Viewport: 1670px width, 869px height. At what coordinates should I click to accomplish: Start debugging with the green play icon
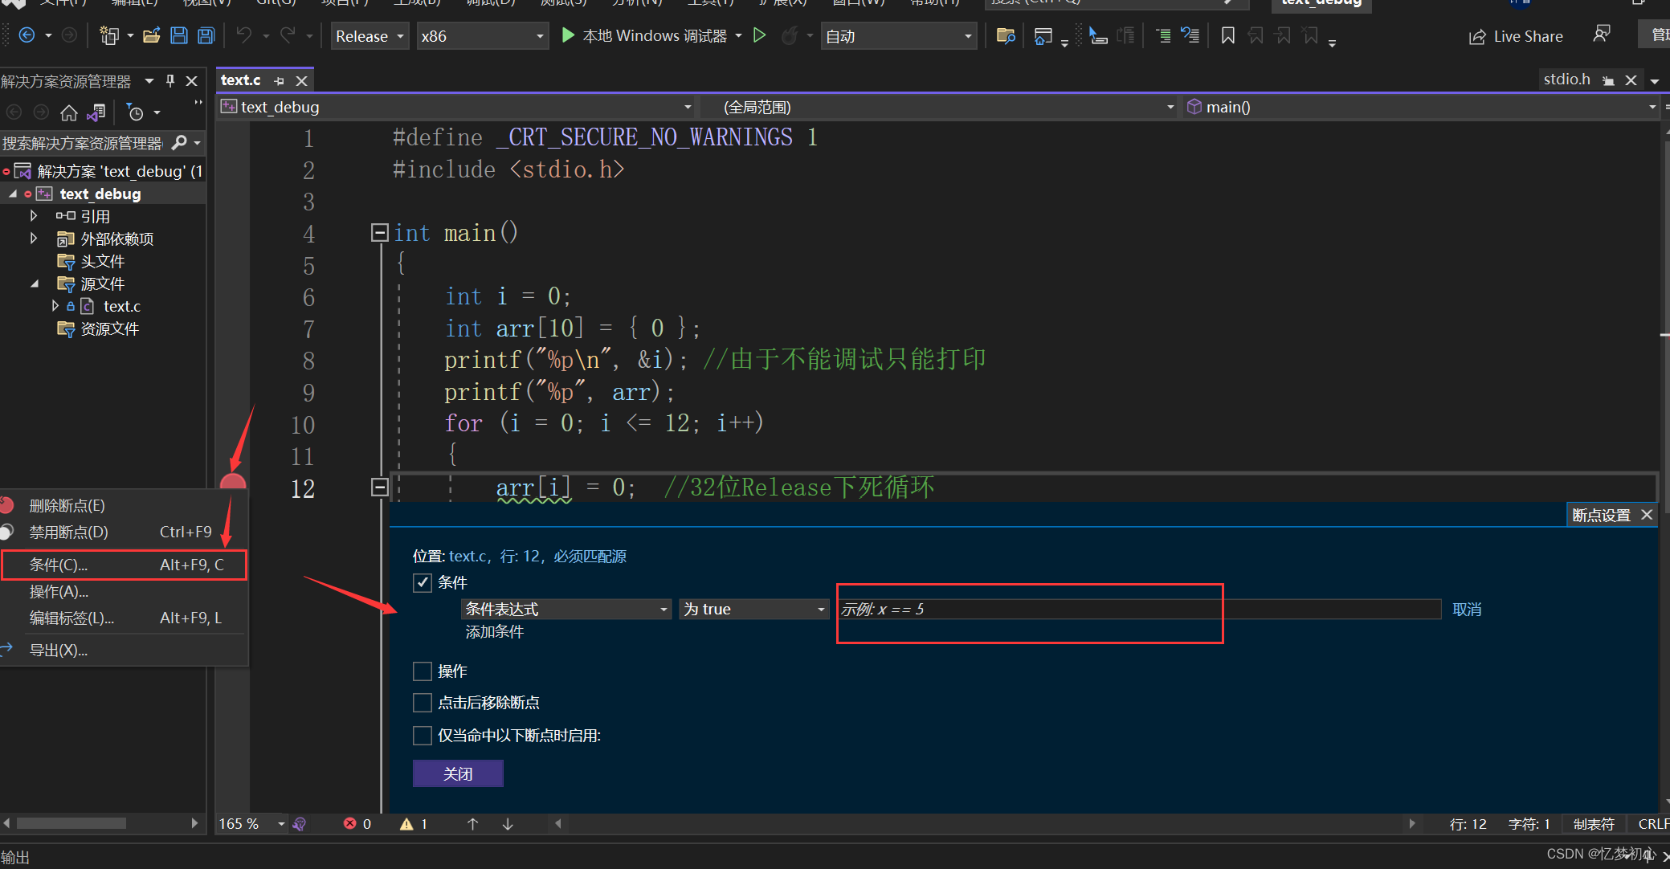point(568,35)
